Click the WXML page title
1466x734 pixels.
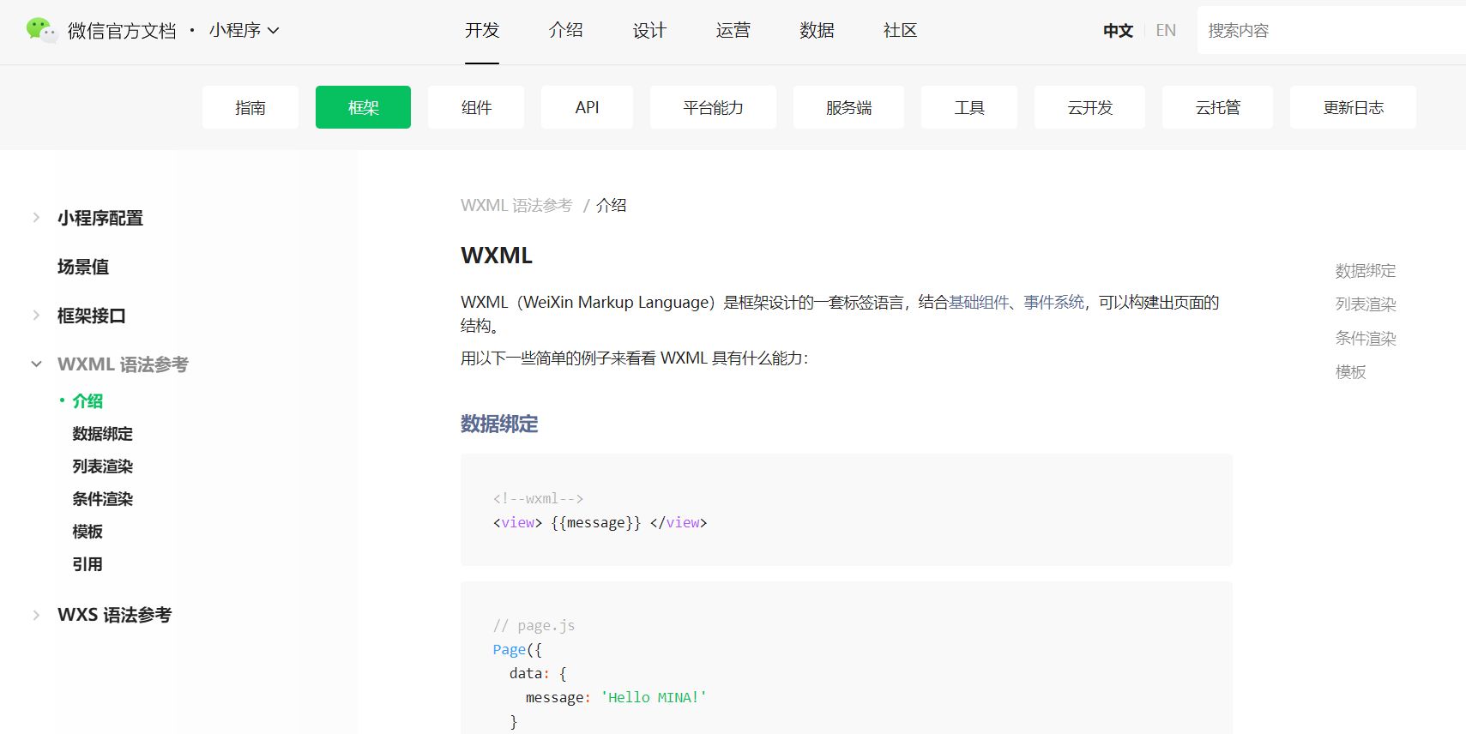(x=497, y=256)
